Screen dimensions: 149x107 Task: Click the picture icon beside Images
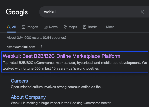pyautogui.click(x=23, y=27)
